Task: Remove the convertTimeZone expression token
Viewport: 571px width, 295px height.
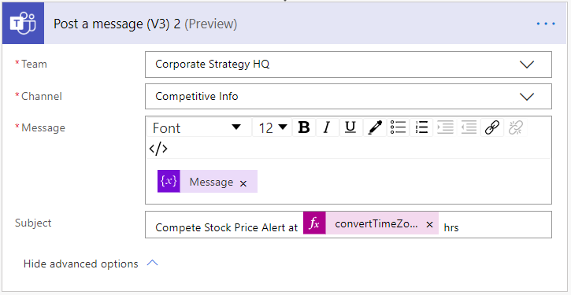Action: click(x=429, y=224)
